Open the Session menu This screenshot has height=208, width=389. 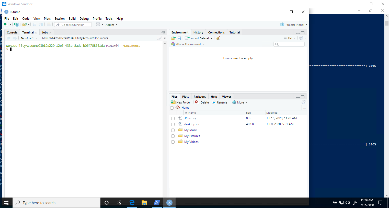(x=60, y=18)
